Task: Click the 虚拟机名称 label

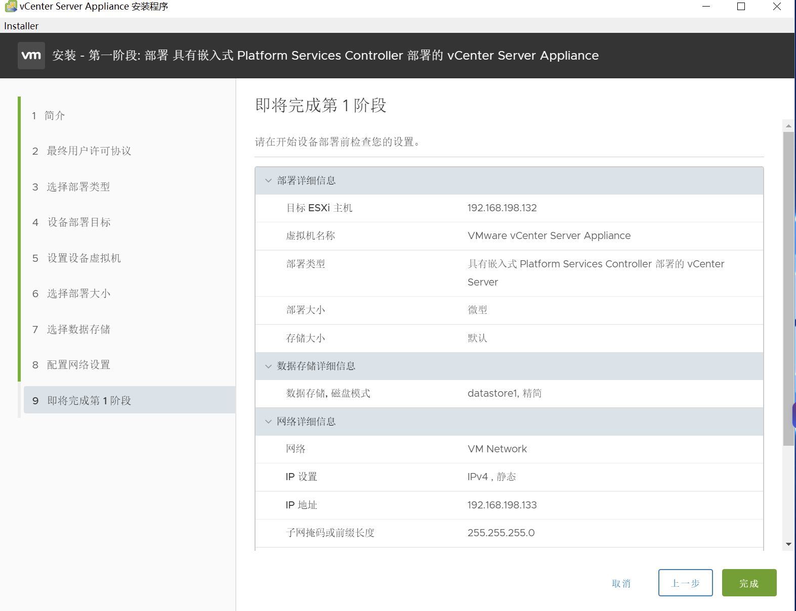Action: click(x=311, y=236)
